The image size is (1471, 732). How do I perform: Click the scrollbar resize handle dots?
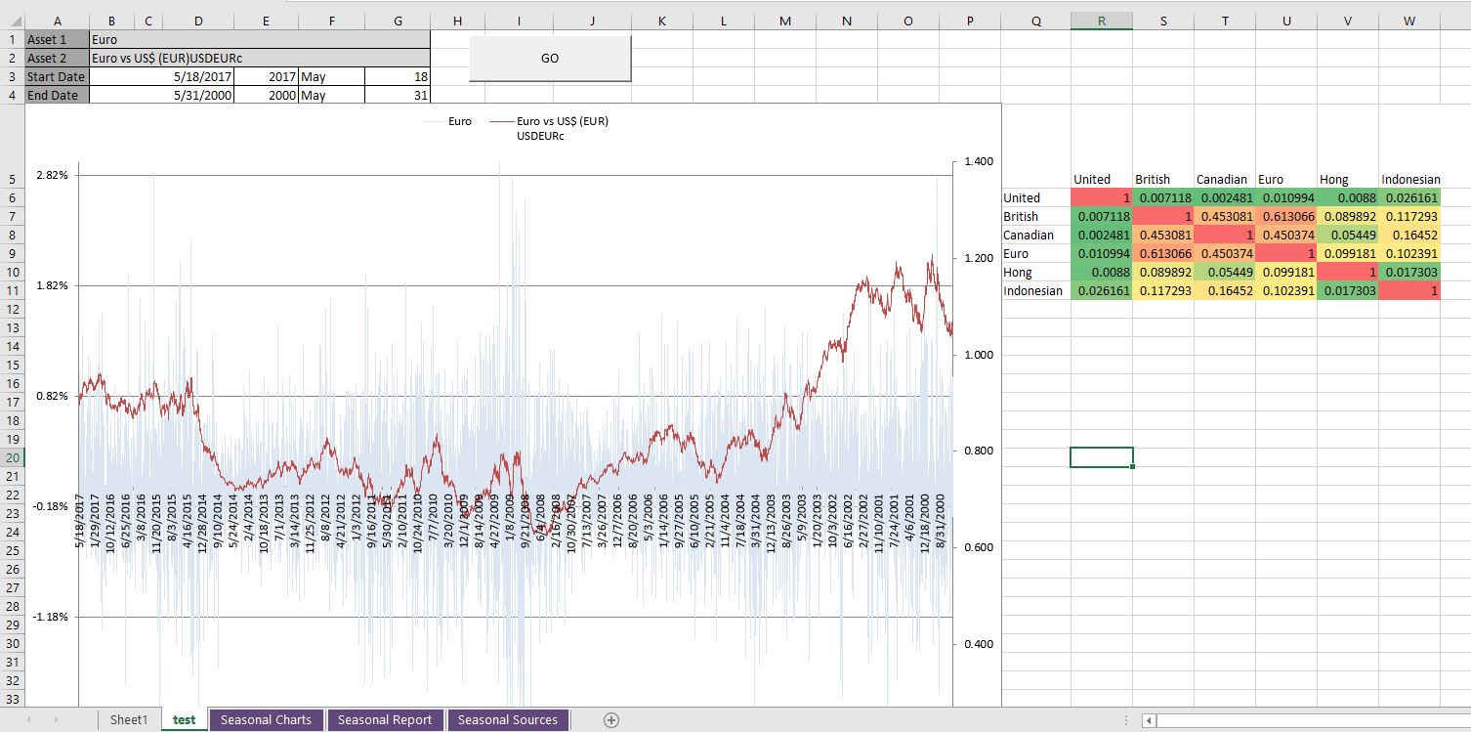[x=1126, y=720]
